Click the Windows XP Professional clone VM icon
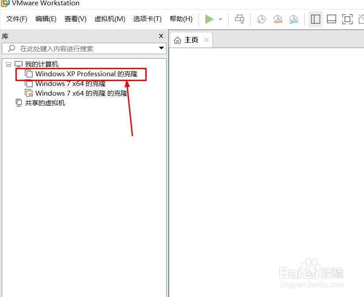The height and width of the screenshot is (297, 364). 29,74
